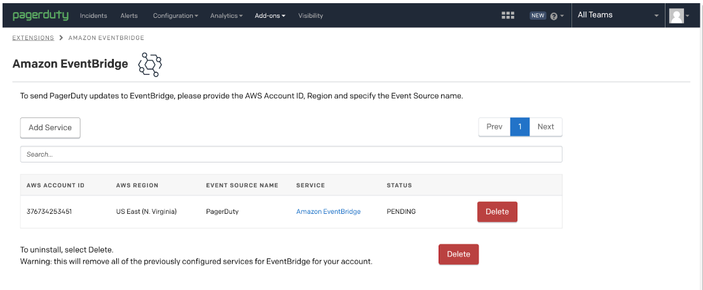
Task: Click the user avatar icon
Action: coord(675,16)
